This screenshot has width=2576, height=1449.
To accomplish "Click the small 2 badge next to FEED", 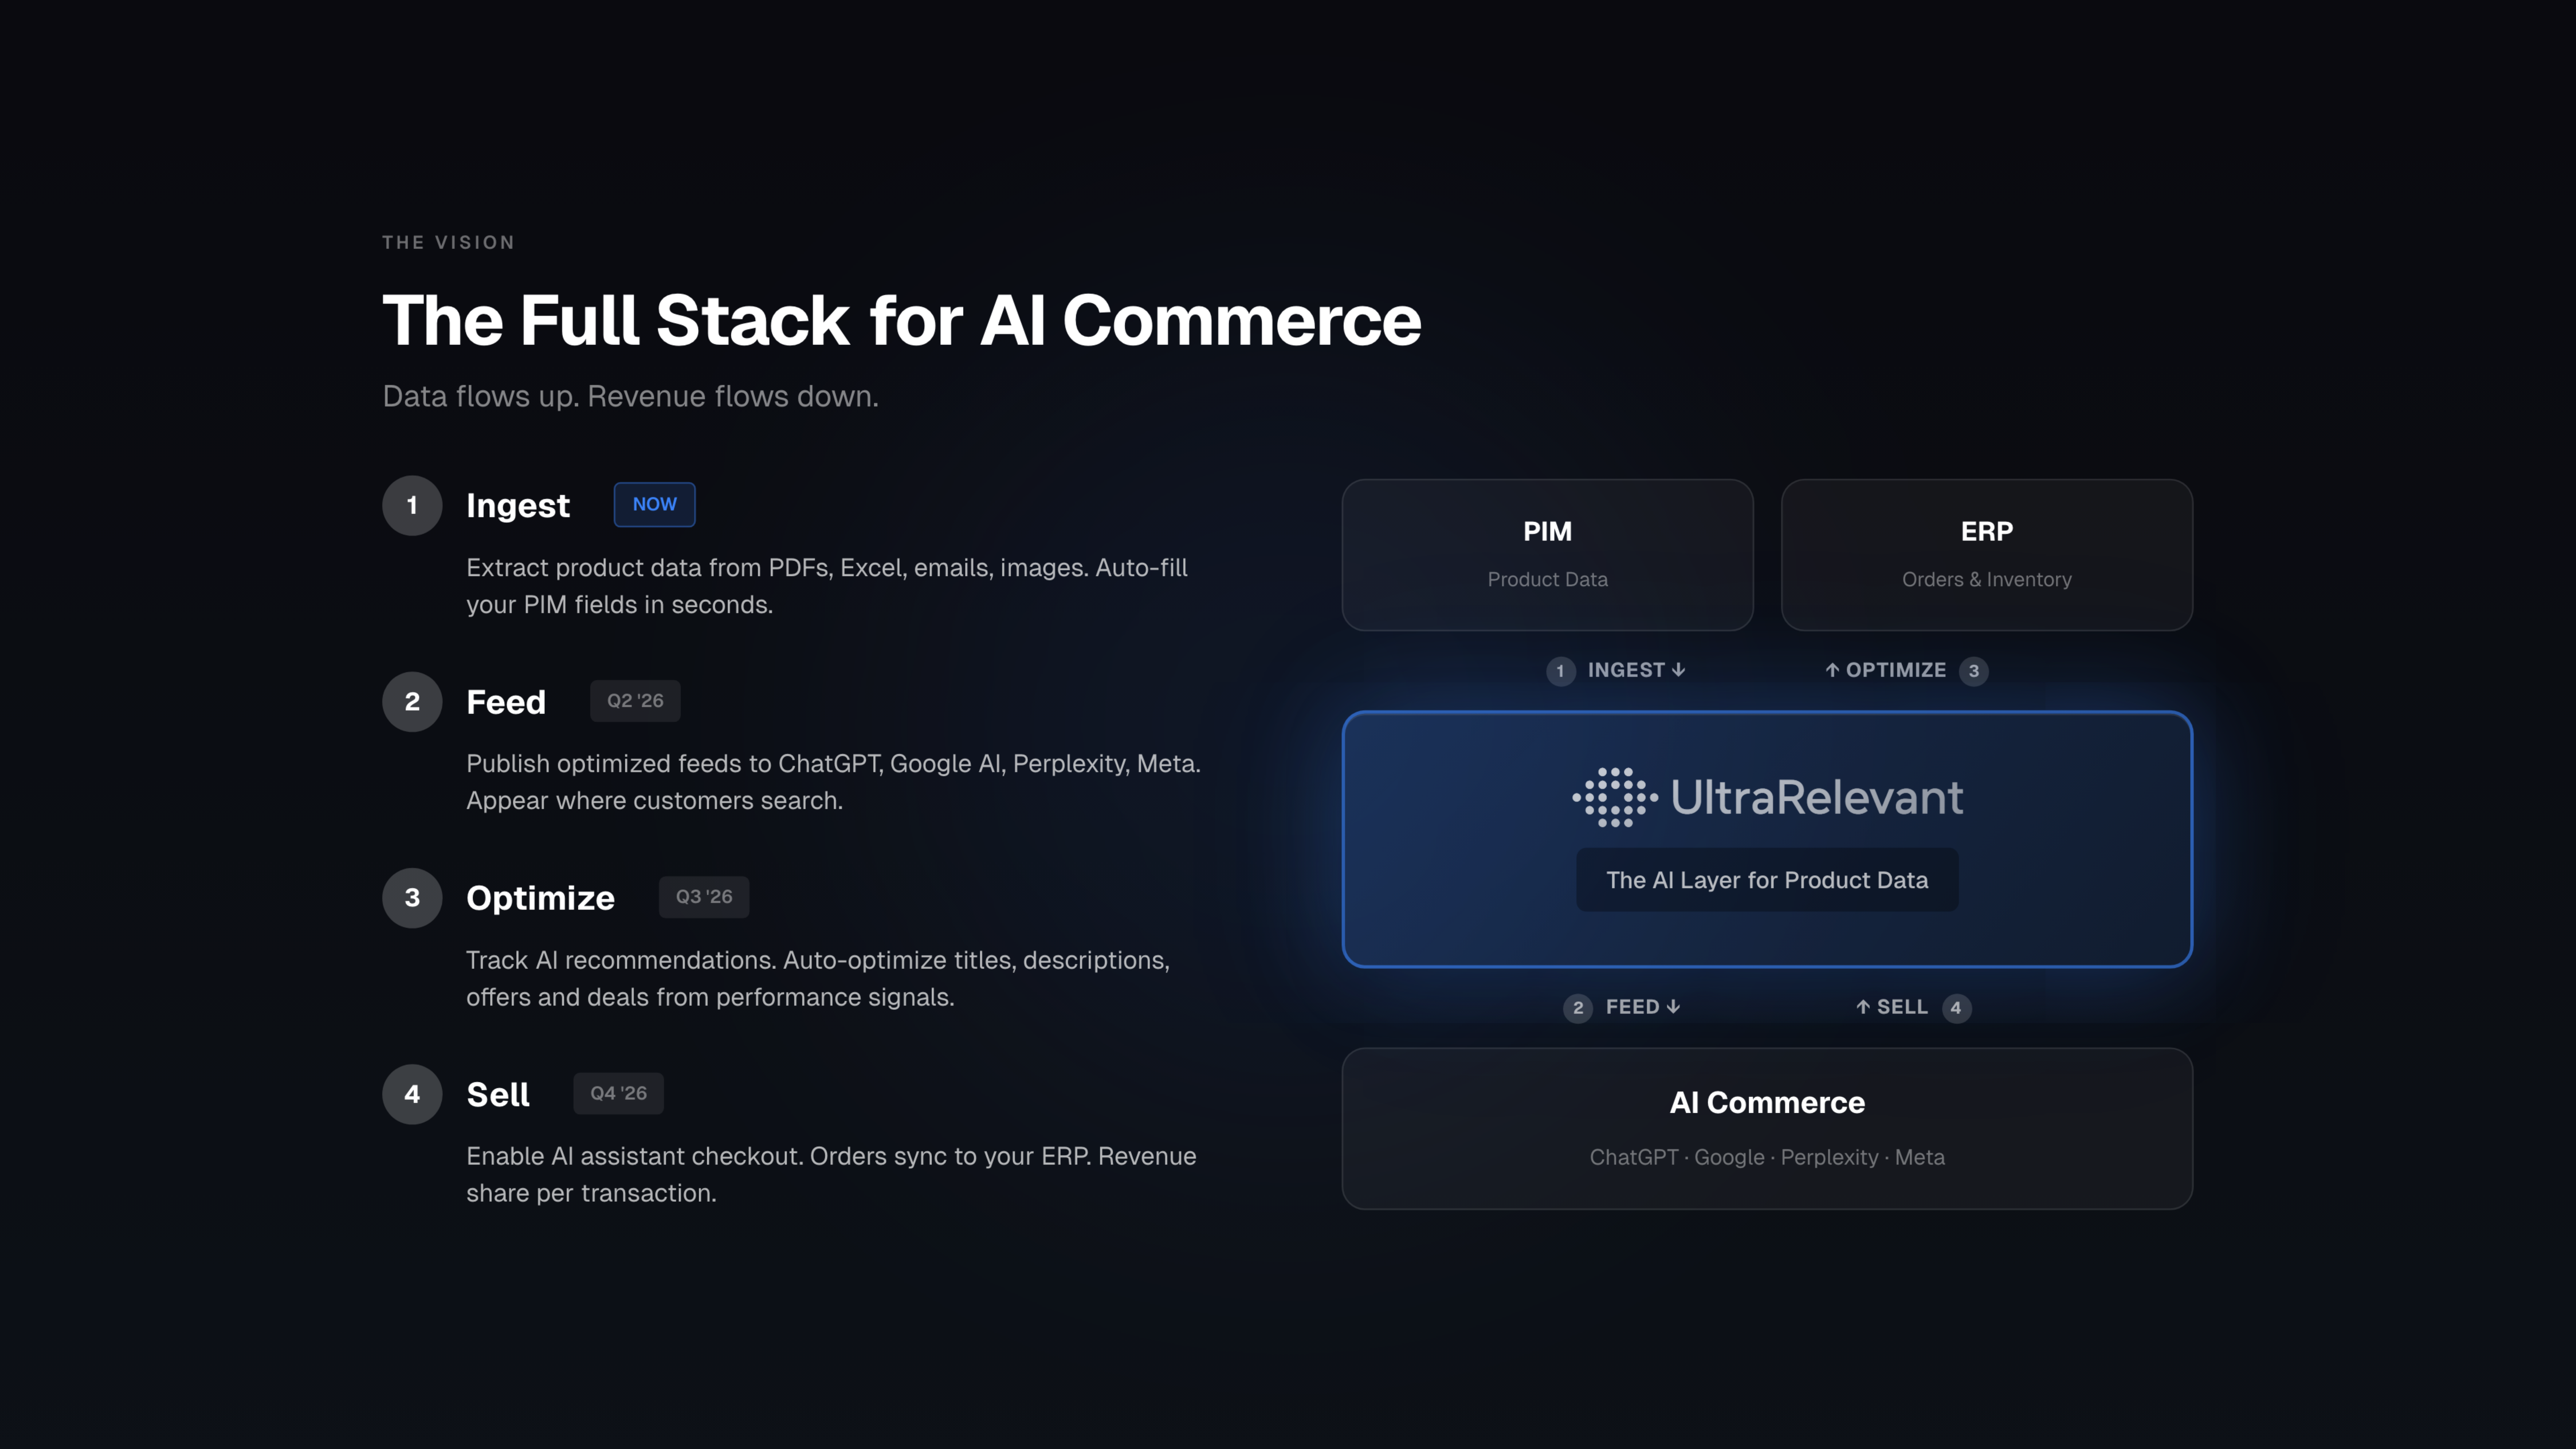I will click(1578, 1008).
